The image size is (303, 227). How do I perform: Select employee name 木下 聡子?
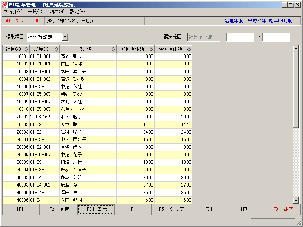click(71, 117)
